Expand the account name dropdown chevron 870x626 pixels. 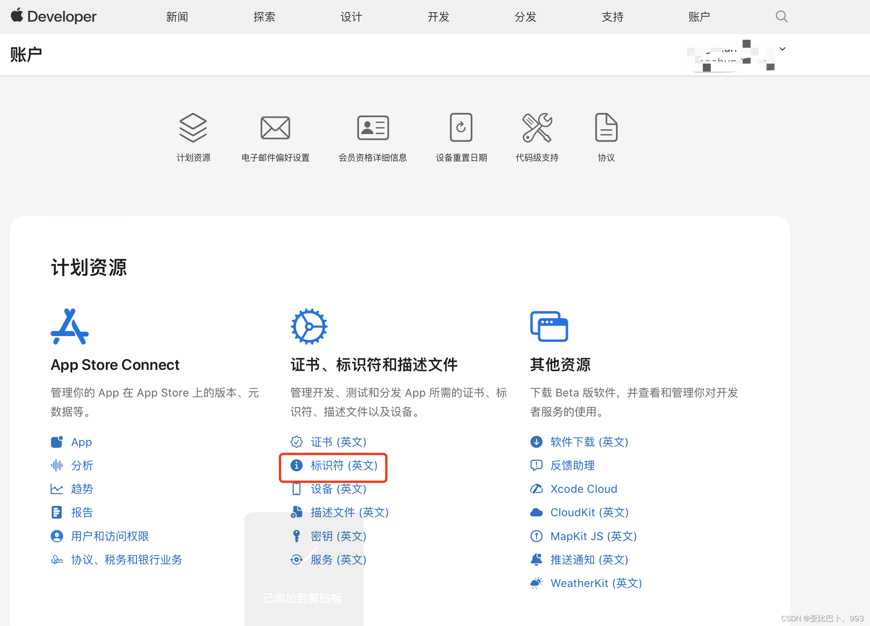click(782, 49)
